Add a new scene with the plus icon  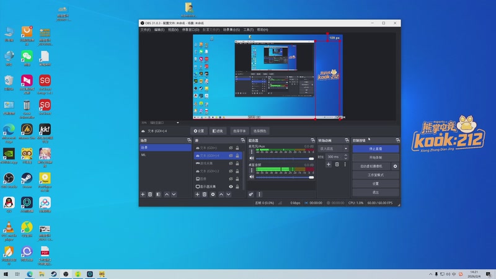point(143,194)
